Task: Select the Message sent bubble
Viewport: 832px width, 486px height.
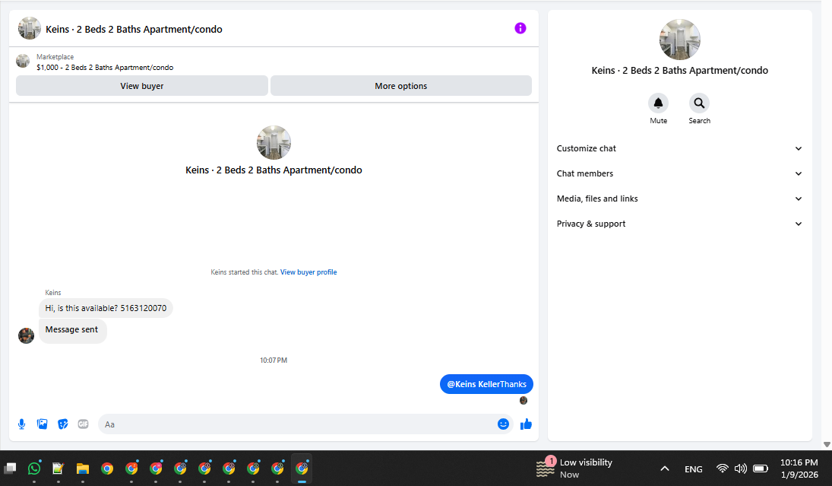Action: pyautogui.click(x=72, y=330)
